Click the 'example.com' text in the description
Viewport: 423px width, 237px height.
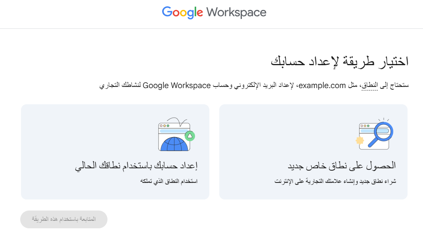(322, 85)
